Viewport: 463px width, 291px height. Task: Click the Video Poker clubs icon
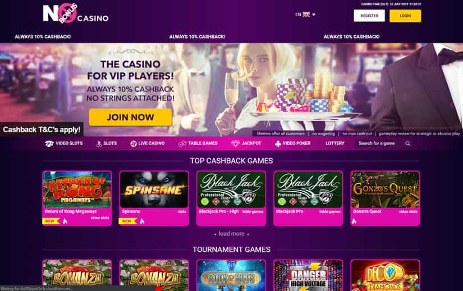coord(278,144)
